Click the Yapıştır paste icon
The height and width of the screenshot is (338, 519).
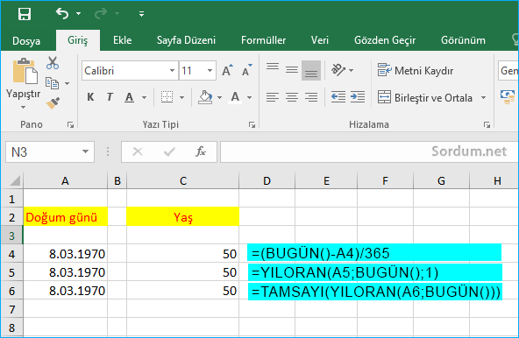25,71
